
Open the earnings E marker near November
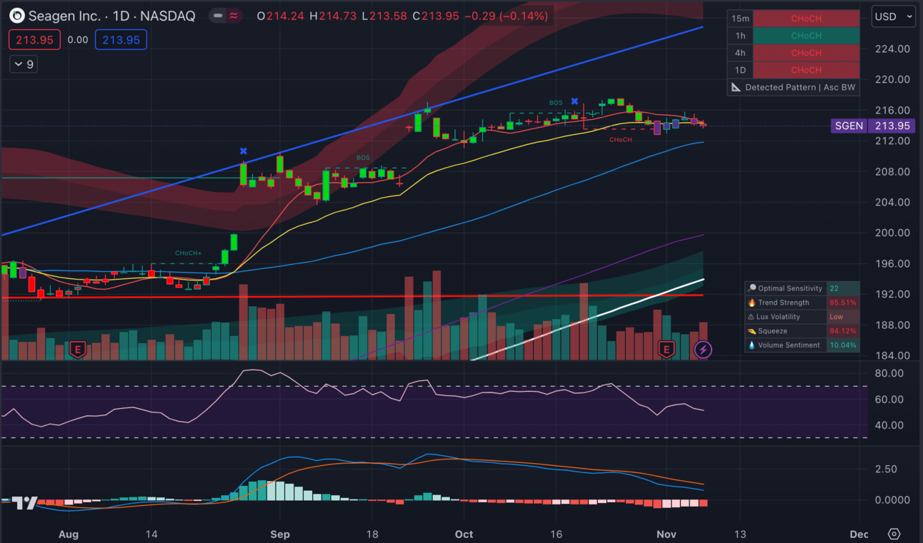[667, 350]
